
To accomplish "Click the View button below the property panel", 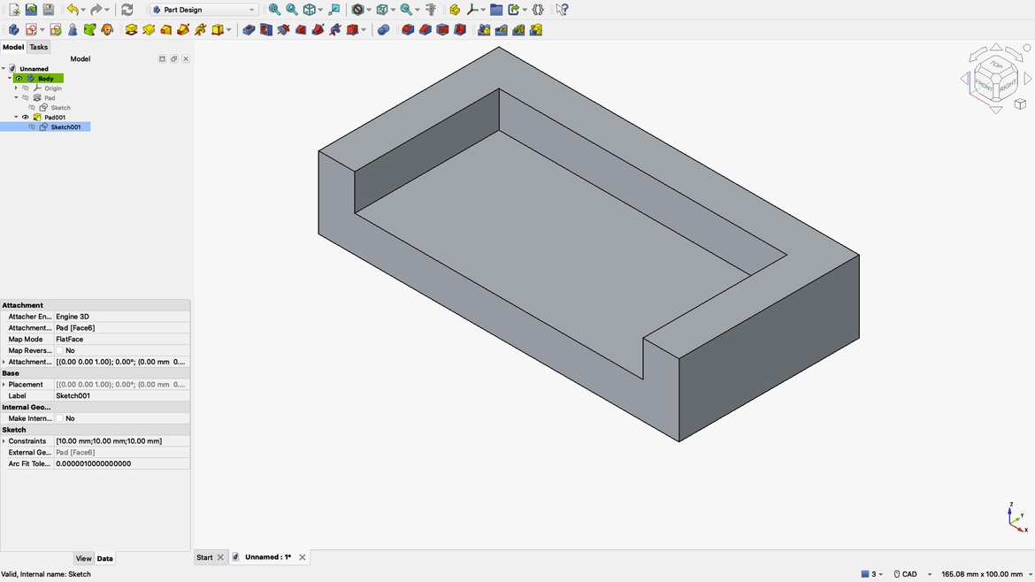I will [83, 558].
